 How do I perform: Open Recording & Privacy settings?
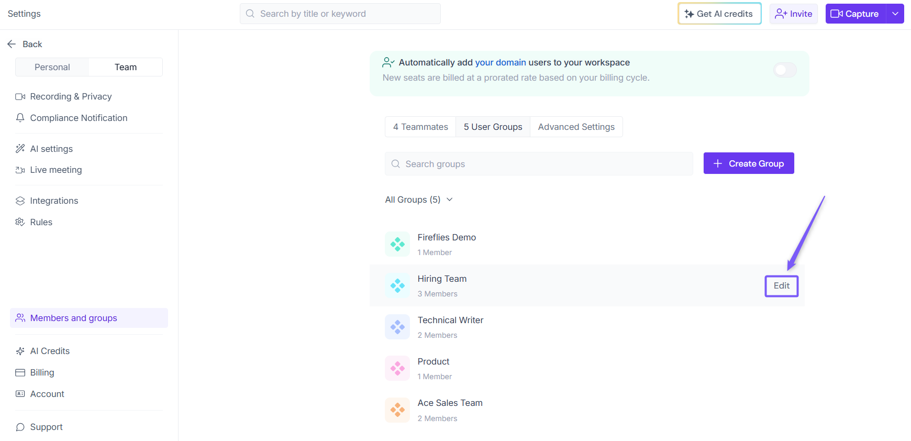pos(71,96)
